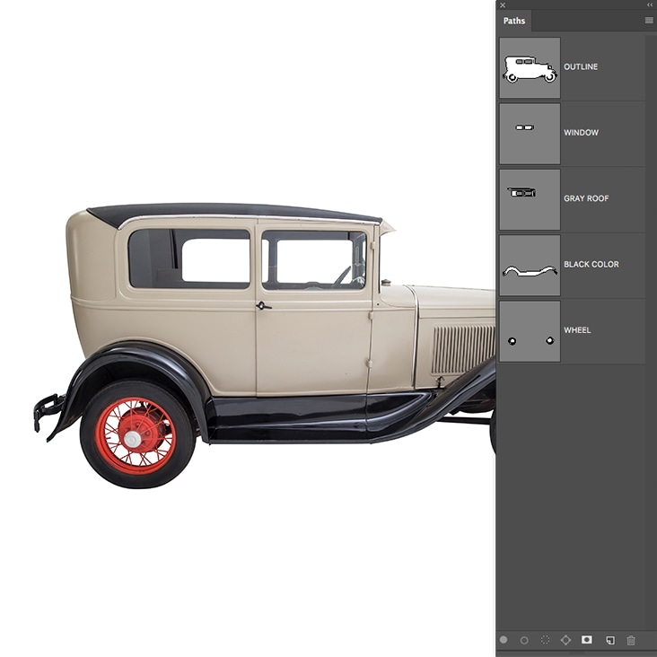Screen dimensions: 657x657
Task: Activate the path named GRAY ROOF
Action: 586,198
